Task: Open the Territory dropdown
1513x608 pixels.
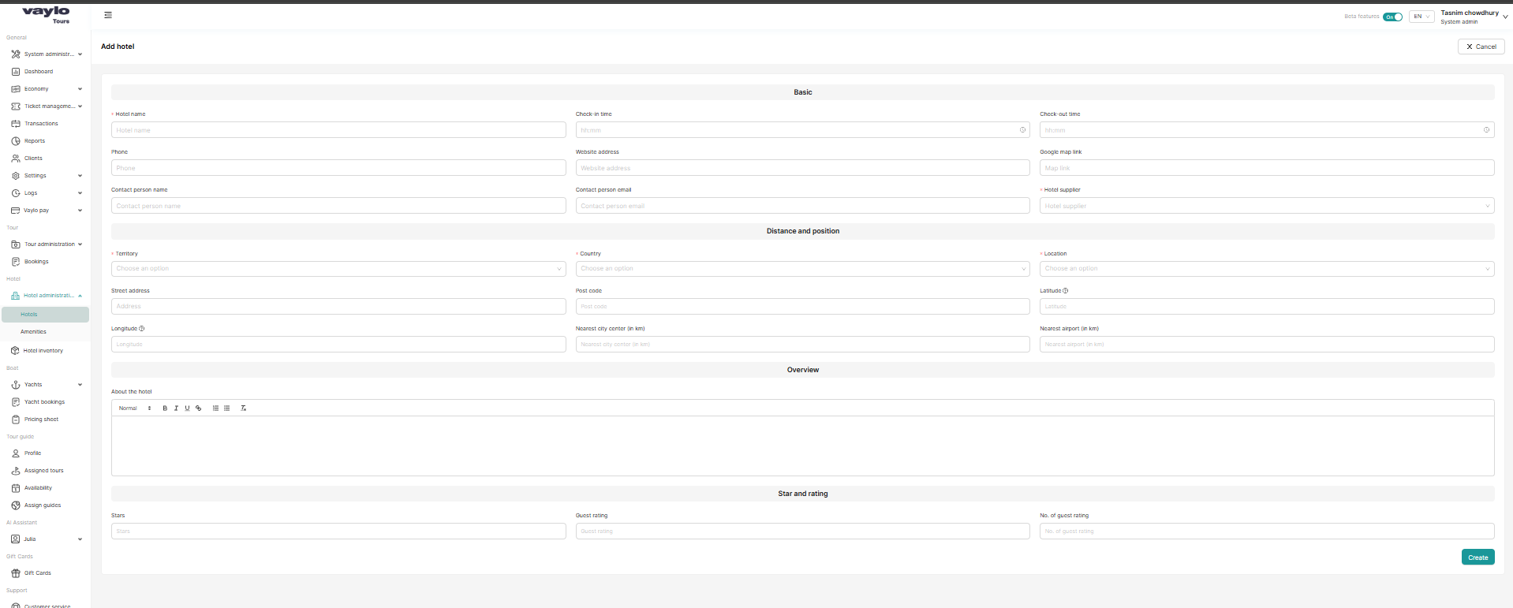Action: coord(338,269)
